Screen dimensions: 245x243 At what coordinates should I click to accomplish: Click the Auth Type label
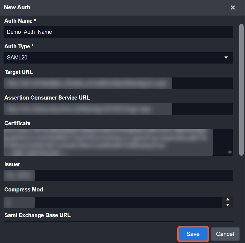point(19,46)
